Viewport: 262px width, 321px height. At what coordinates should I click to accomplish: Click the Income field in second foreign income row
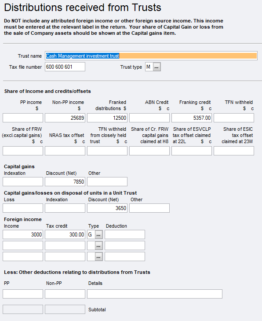[x=23, y=245]
